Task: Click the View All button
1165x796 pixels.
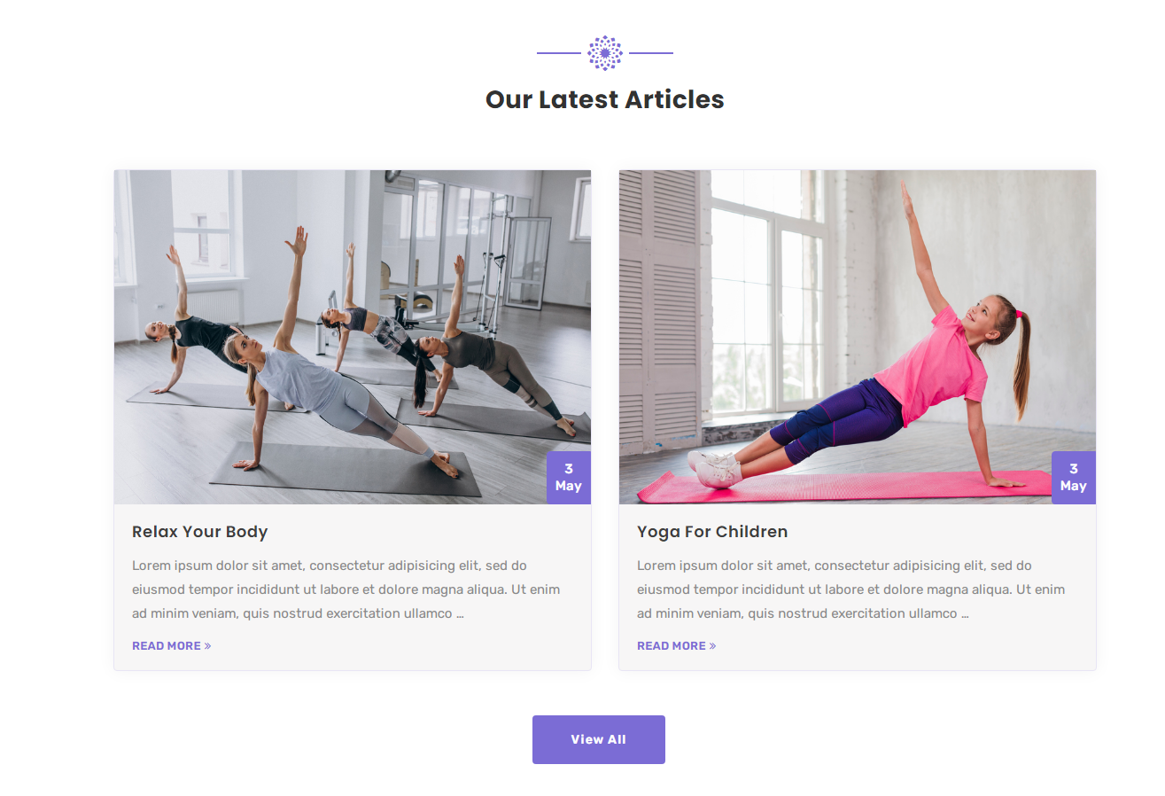Action: [x=599, y=739]
